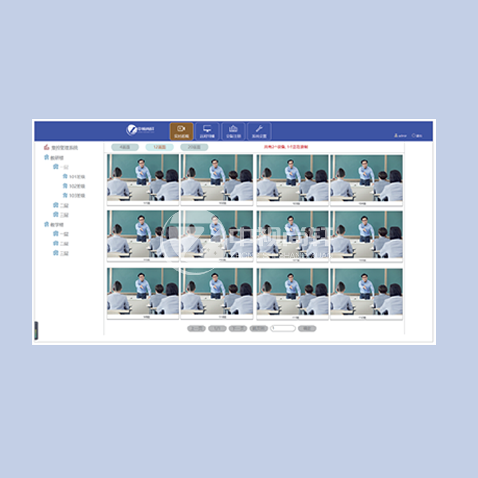Open the system settings wrench icon

[259, 131]
